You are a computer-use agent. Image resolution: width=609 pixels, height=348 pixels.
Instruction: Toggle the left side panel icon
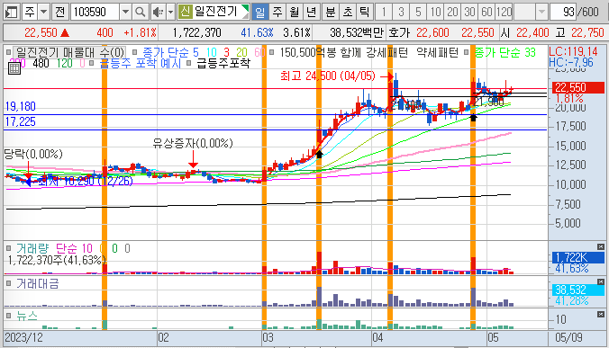click(12, 12)
